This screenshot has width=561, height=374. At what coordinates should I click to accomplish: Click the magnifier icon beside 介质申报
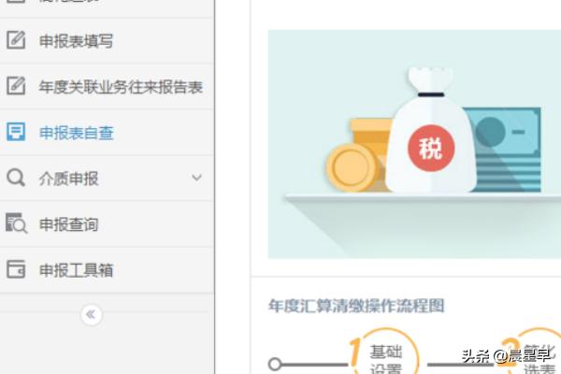pyautogui.click(x=16, y=178)
